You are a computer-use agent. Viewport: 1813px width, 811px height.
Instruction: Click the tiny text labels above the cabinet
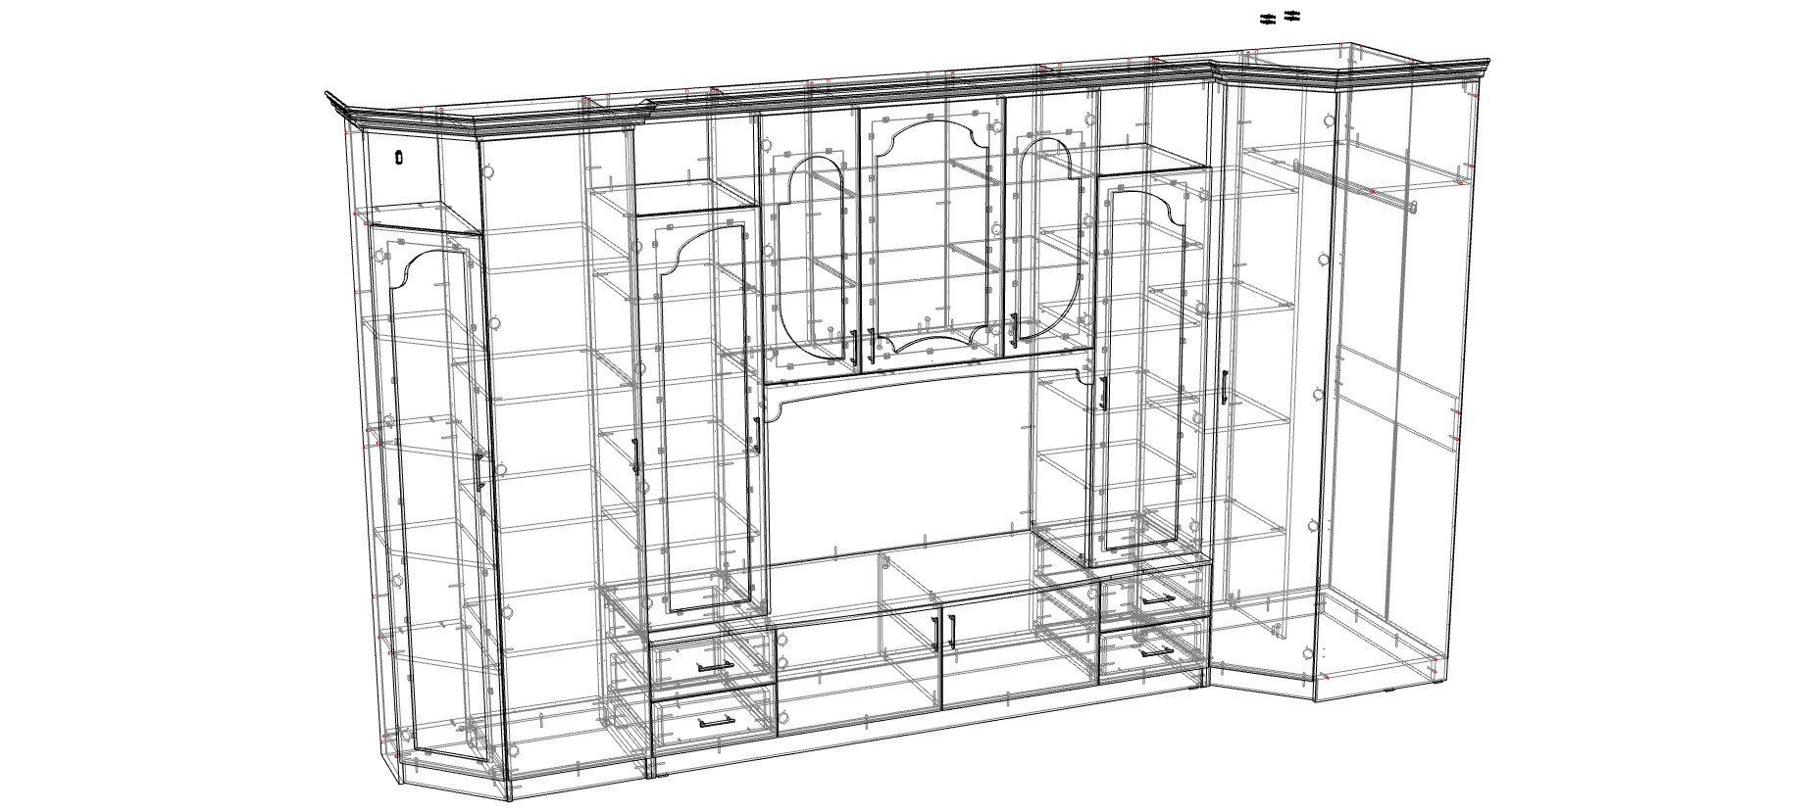pyautogui.click(x=1280, y=16)
